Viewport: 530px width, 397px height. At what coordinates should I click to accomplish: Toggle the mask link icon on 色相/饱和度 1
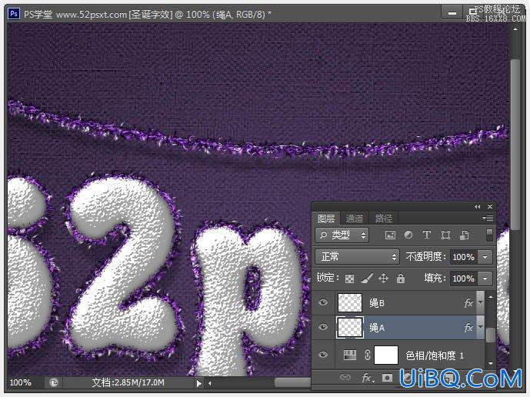[x=368, y=355]
